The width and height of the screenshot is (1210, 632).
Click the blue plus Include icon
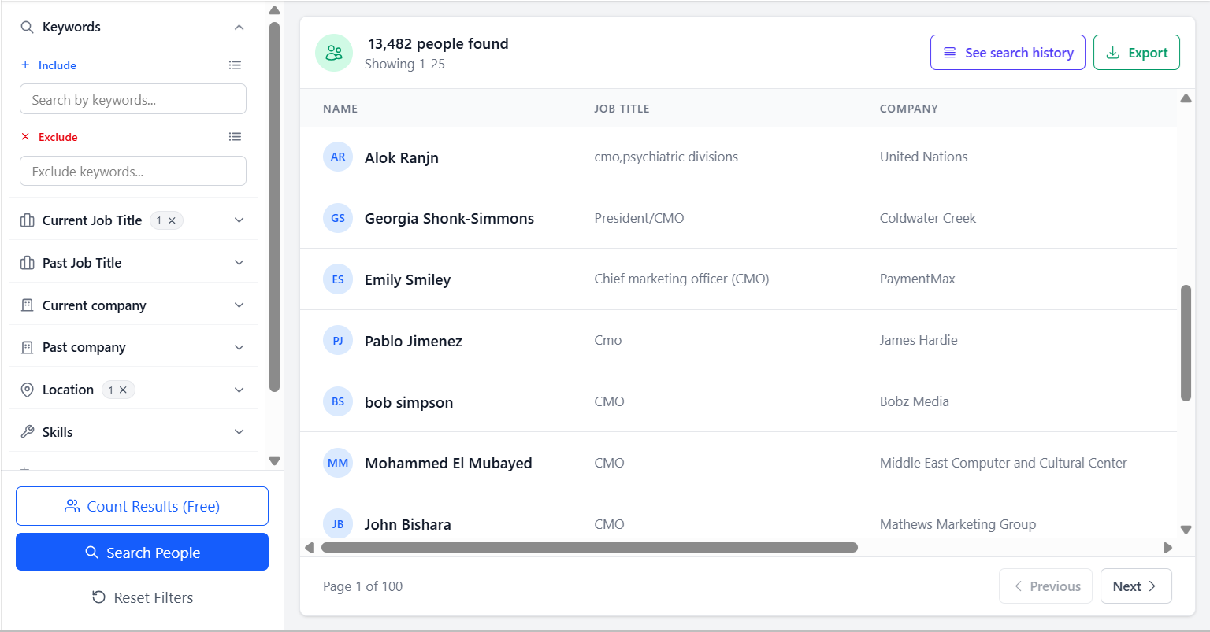25,65
